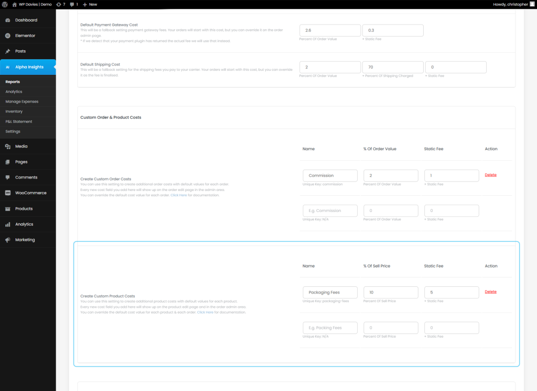The image size is (537, 391).
Task: Open the Alpha Insights AI sidebar icon
Action: pyautogui.click(x=7, y=67)
